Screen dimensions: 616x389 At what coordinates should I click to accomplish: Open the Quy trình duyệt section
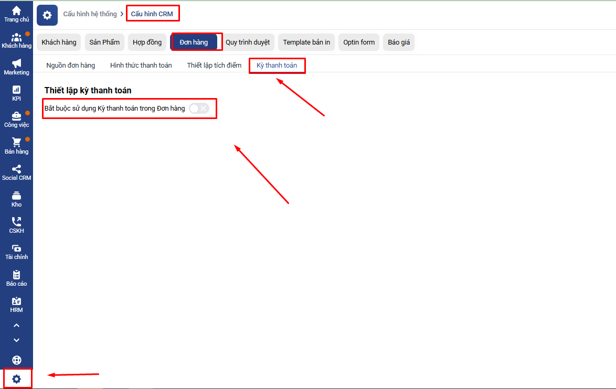click(247, 42)
